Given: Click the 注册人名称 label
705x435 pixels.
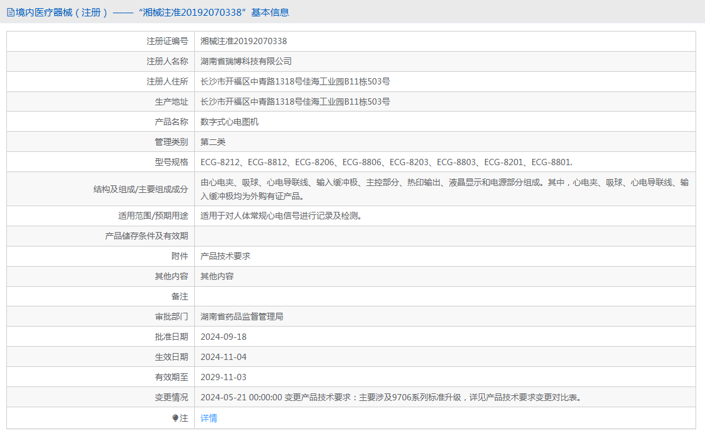Looking at the screenshot, I should 167,62.
